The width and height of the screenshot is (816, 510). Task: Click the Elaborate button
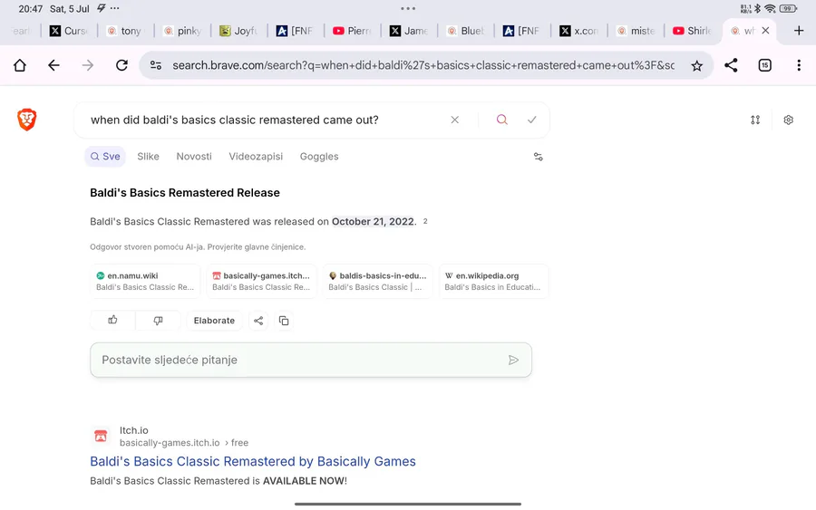pos(214,321)
